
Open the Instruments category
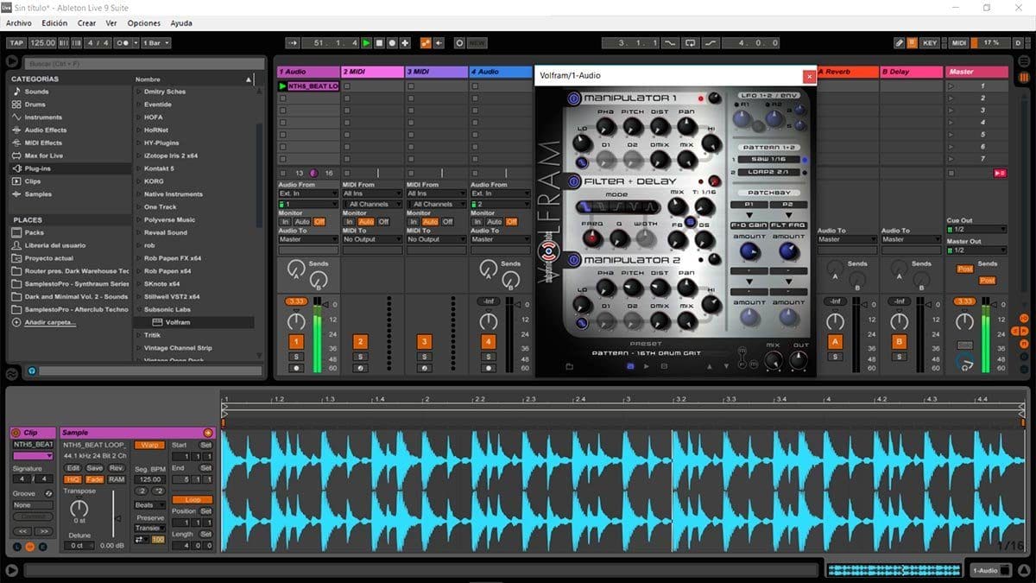43,117
